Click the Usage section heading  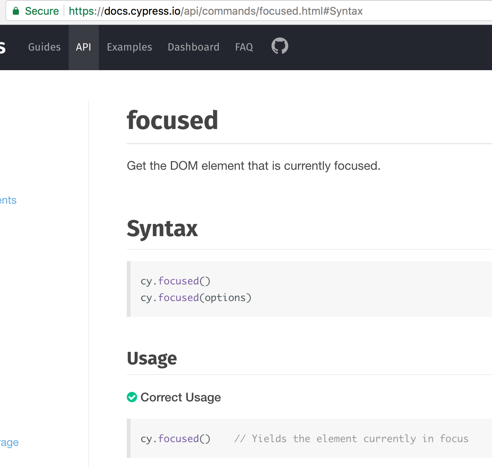[152, 358]
